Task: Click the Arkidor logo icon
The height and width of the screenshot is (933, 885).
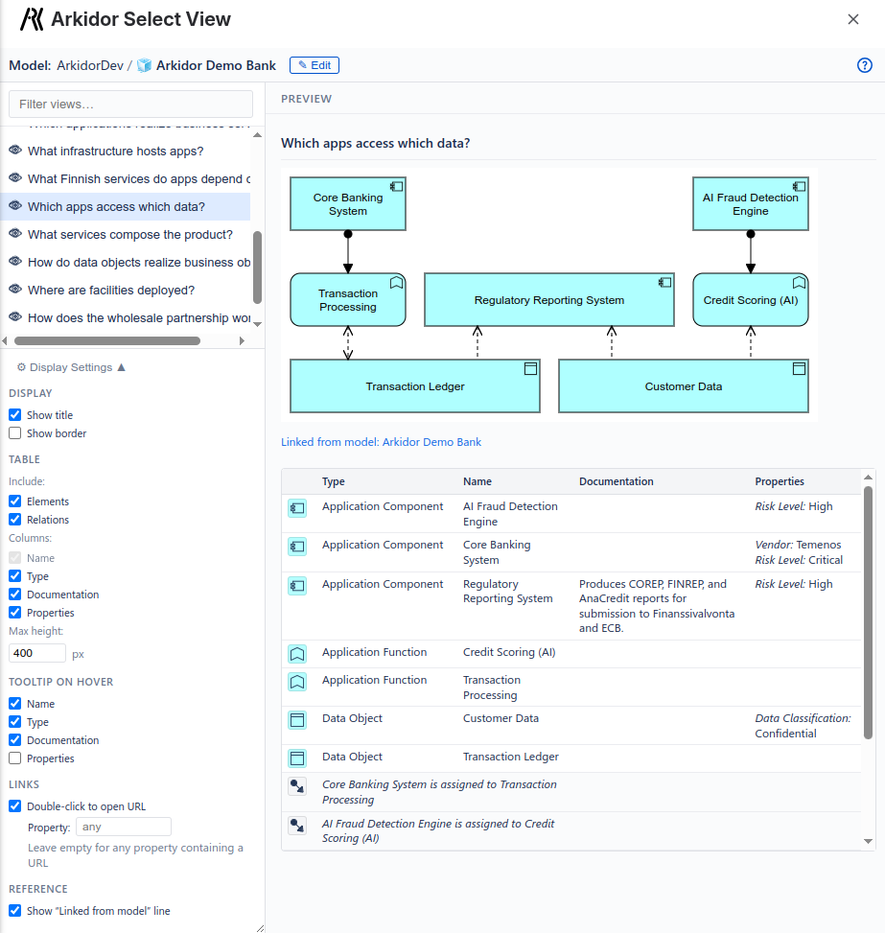Action: coord(33,19)
